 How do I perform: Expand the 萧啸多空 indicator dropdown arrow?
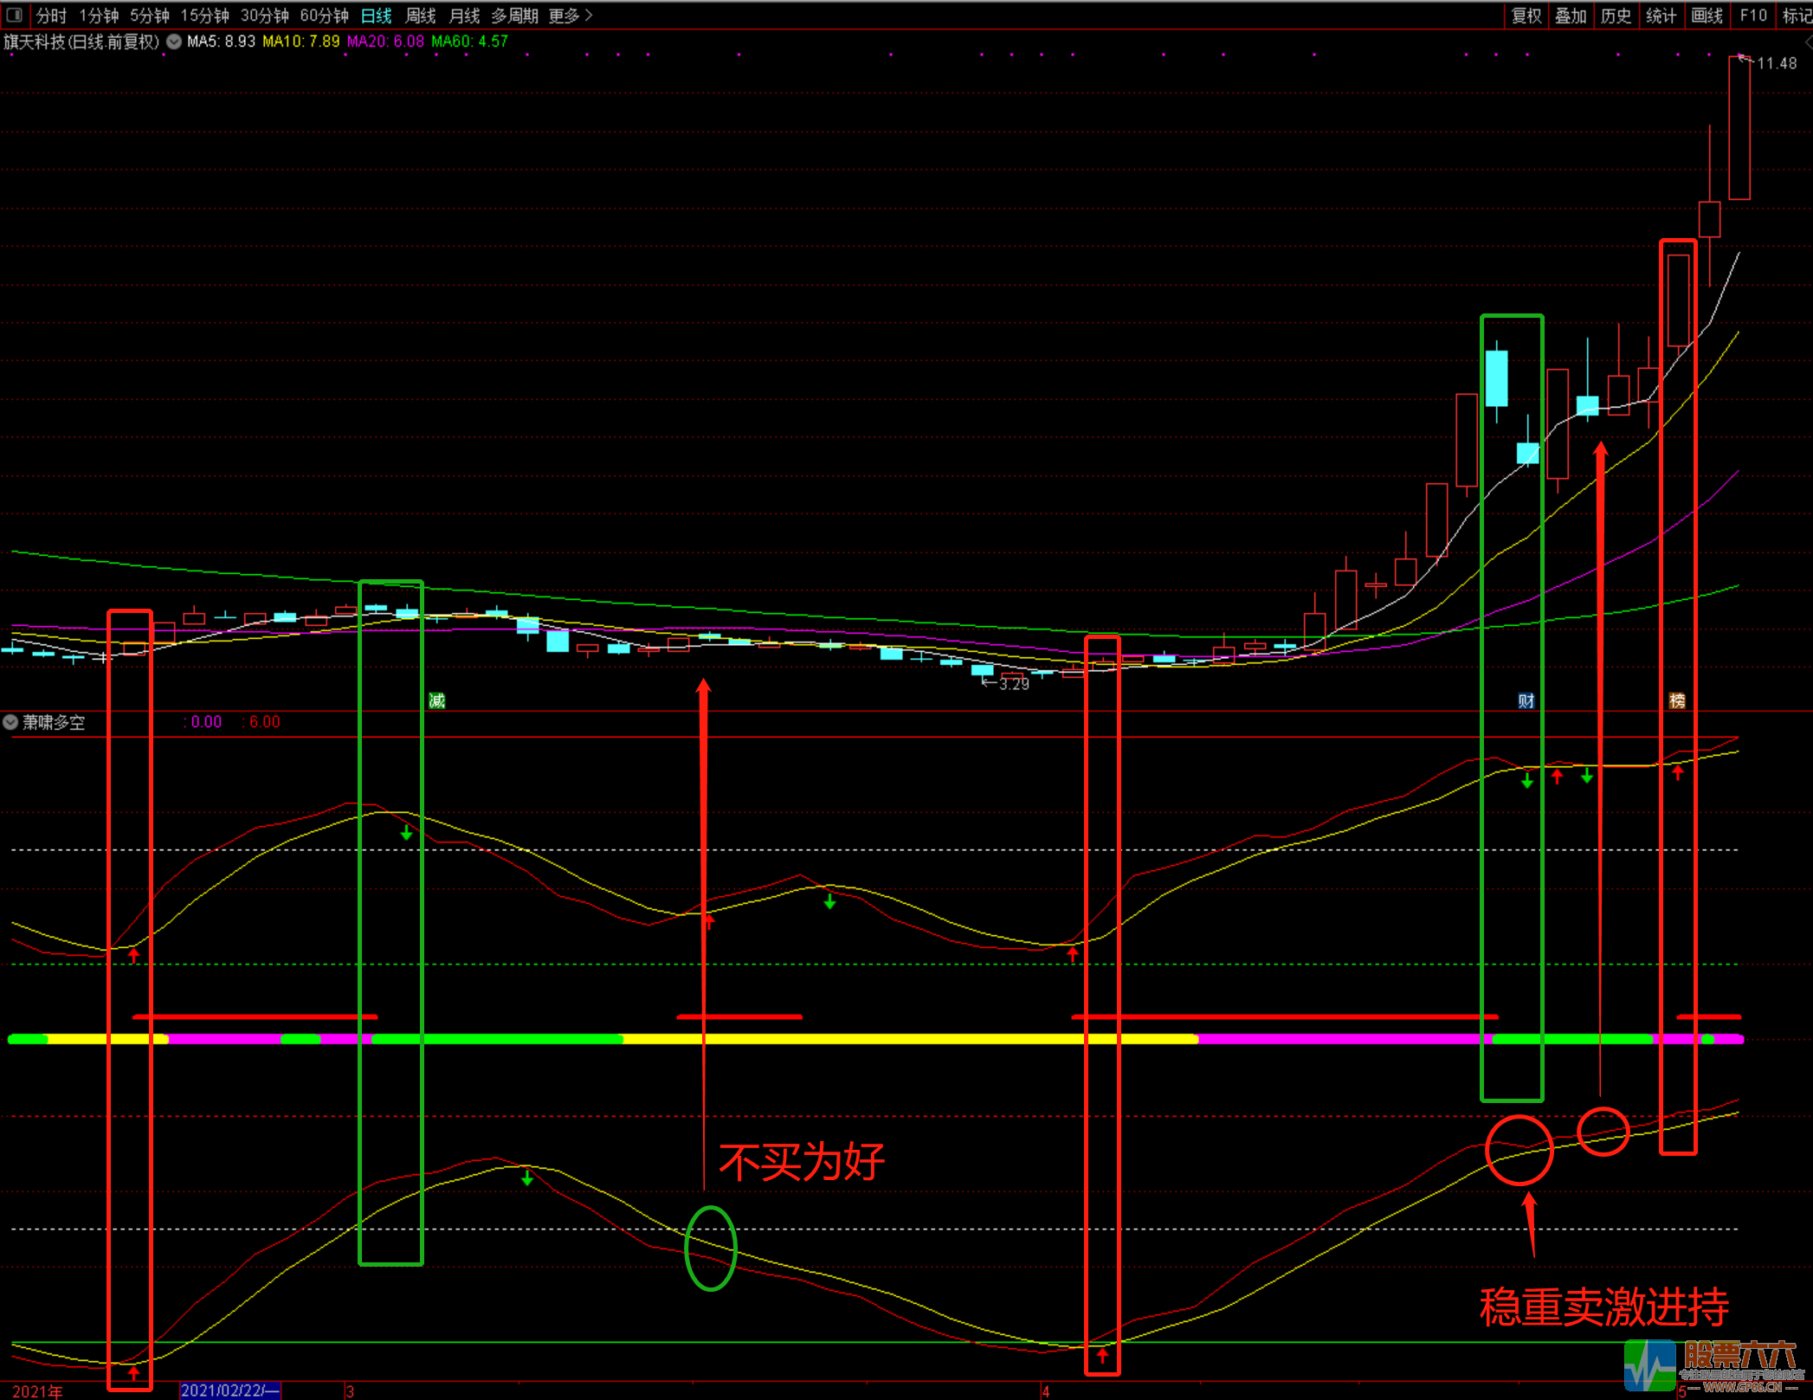point(10,721)
